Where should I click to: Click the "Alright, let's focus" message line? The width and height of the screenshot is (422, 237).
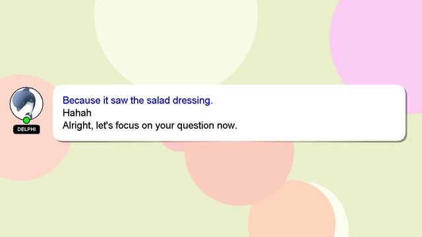tap(150, 126)
